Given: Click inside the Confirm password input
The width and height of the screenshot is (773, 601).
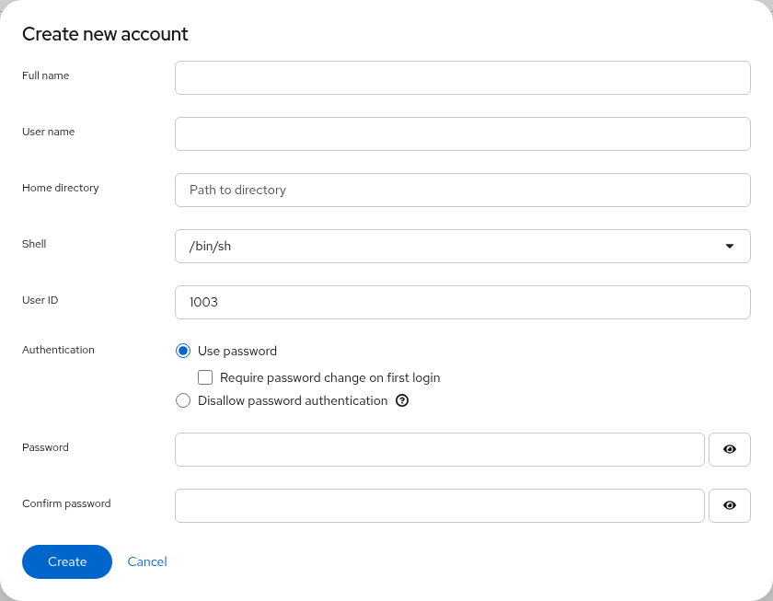Looking at the screenshot, I should click(x=439, y=505).
